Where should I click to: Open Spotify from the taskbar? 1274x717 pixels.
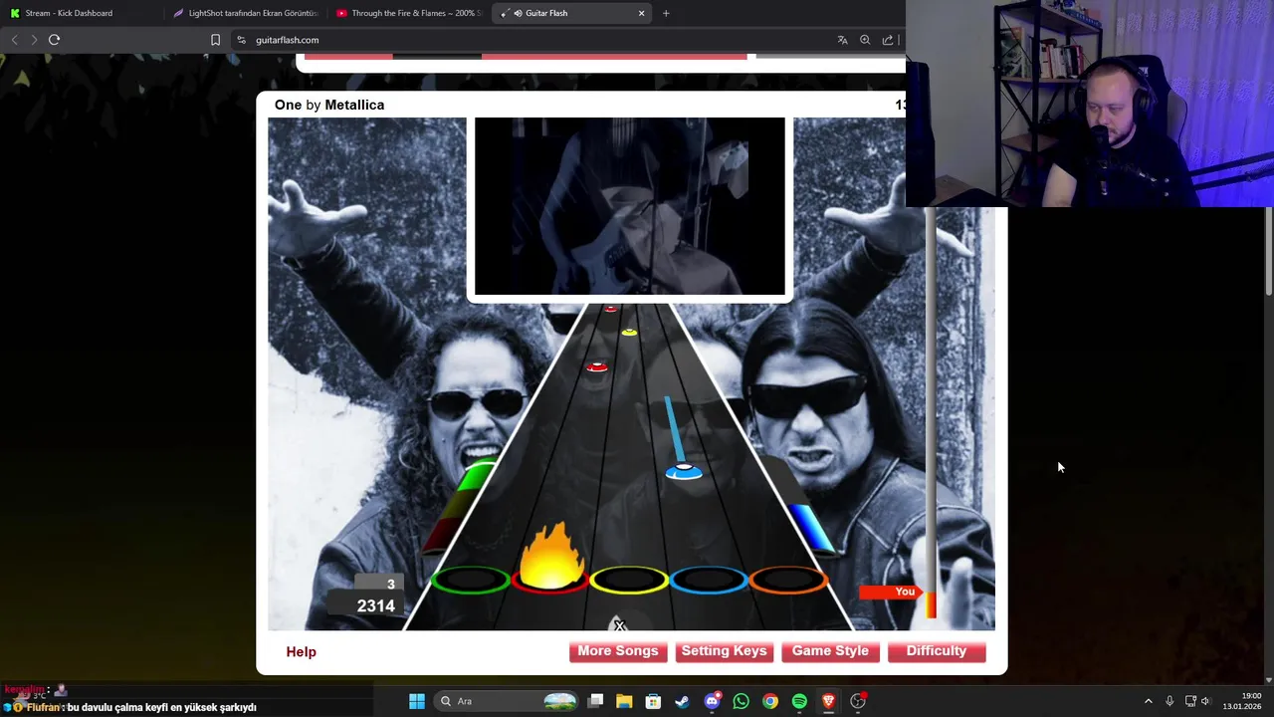(x=799, y=701)
